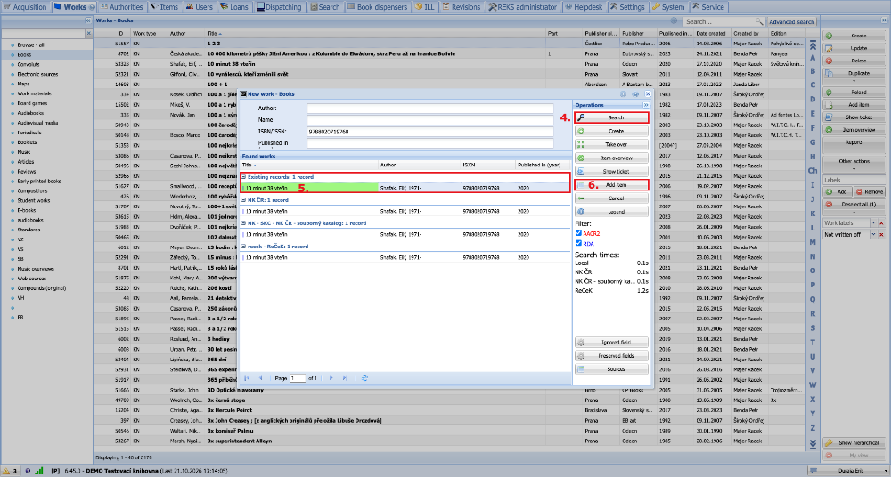Click Show hierarchical button

854,443
